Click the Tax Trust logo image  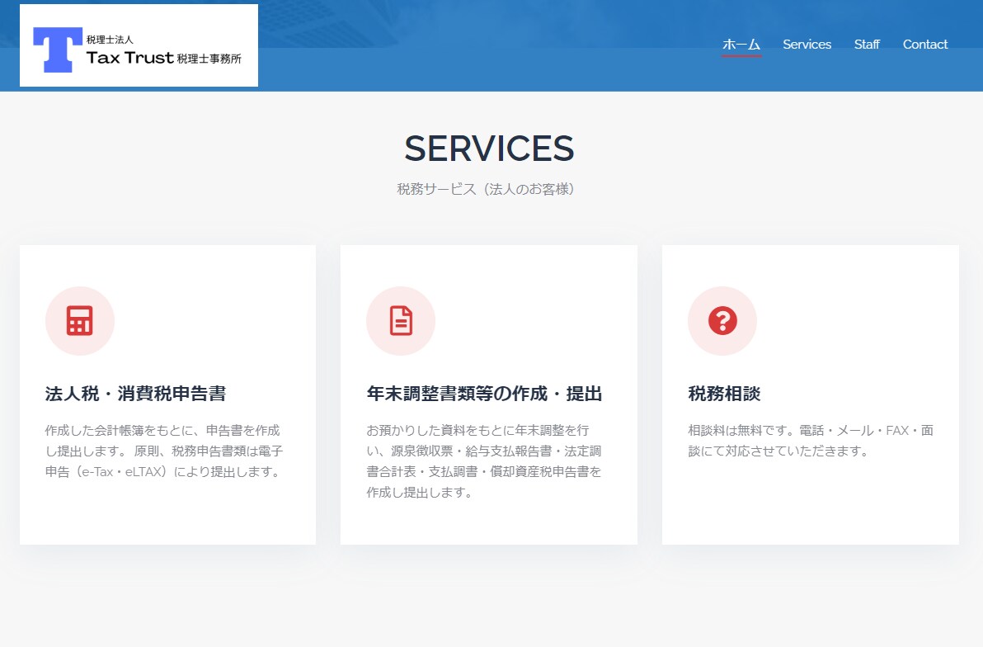click(139, 45)
